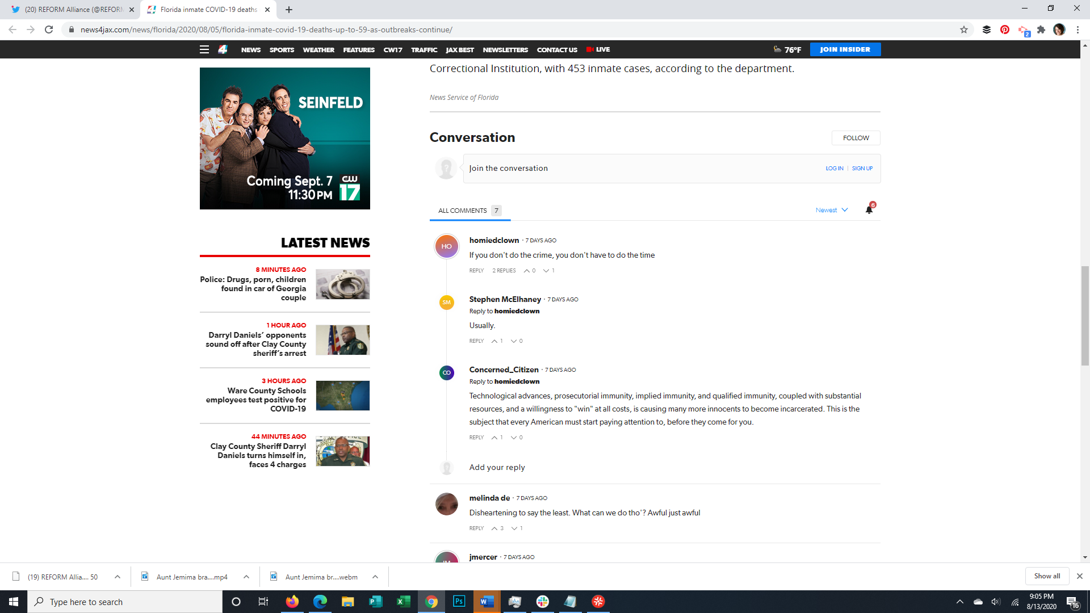Screen dimensions: 1090x613
Task: Expand homiedclown's 2 replies
Action: click(x=504, y=271)
